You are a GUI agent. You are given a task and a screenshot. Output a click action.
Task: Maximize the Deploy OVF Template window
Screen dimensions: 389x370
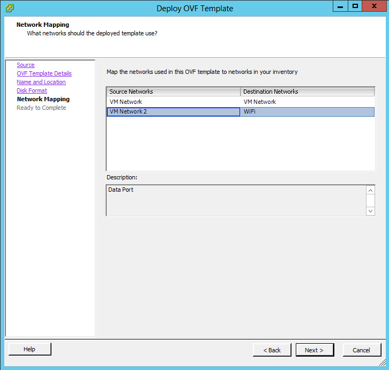(x=355, y=6)
